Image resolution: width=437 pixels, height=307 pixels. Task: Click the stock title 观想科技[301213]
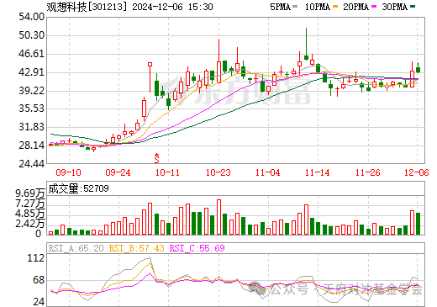(87, 7)
